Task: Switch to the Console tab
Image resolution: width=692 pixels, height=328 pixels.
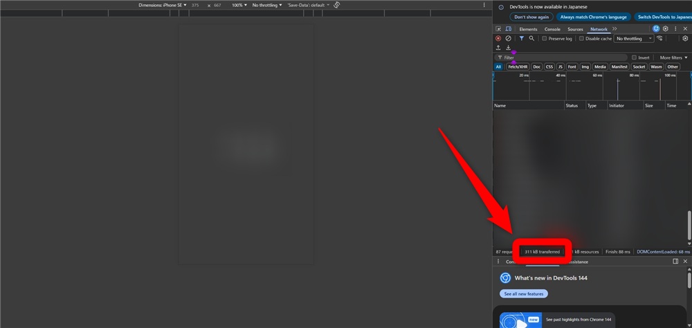Action: point(552,29)
